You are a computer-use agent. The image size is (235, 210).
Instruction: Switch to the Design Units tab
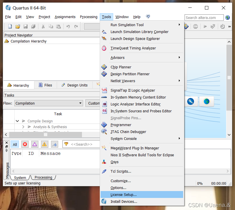pos(75,85)
